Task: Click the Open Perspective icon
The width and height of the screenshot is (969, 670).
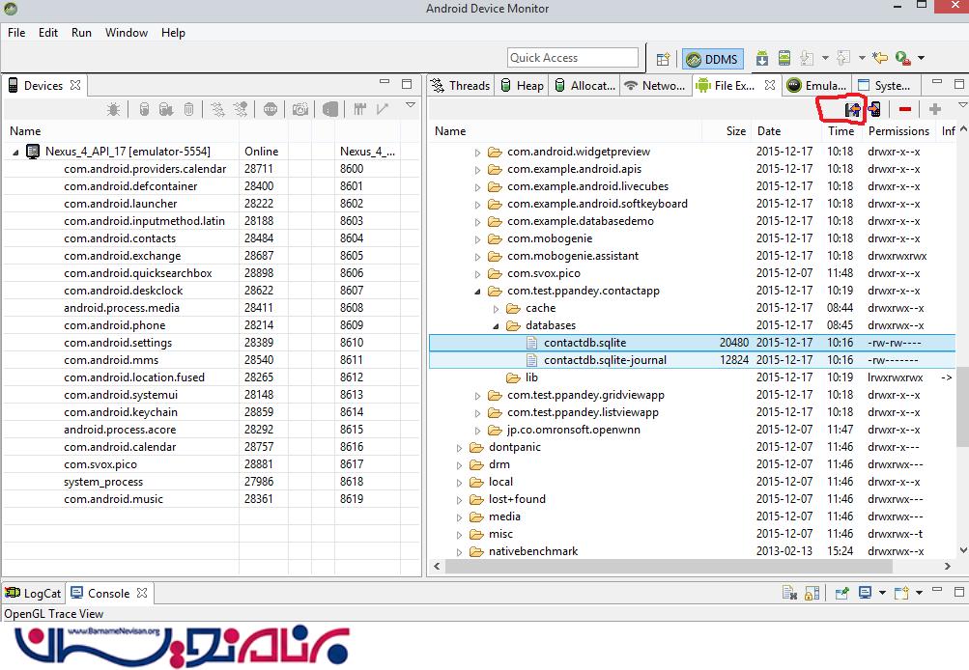Action: pos(663,59)
